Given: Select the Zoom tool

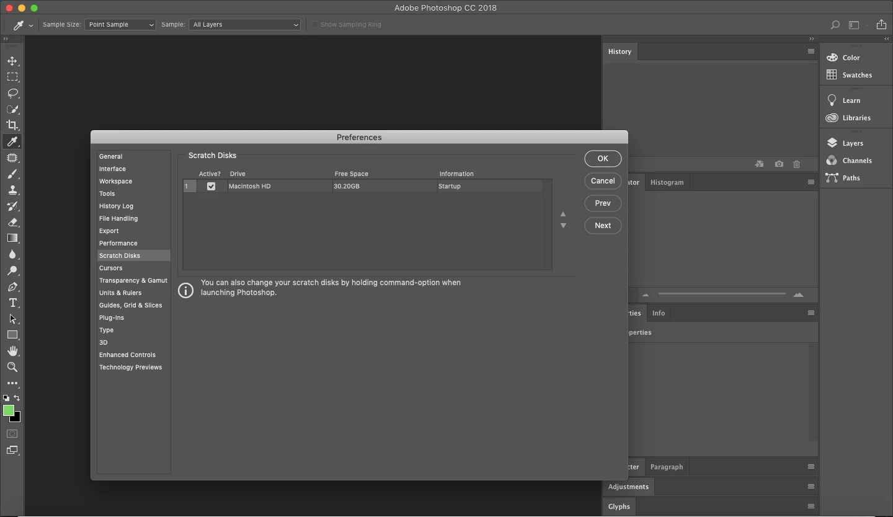Looking at the screenshot, I should (12, 367).
